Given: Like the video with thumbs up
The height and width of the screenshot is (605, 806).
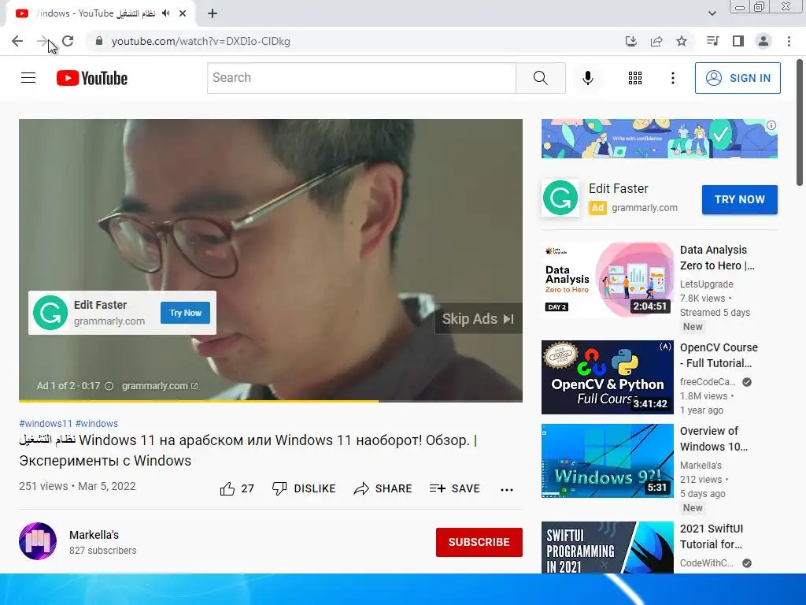Looking at the screenshot, I should click(236, 488).
